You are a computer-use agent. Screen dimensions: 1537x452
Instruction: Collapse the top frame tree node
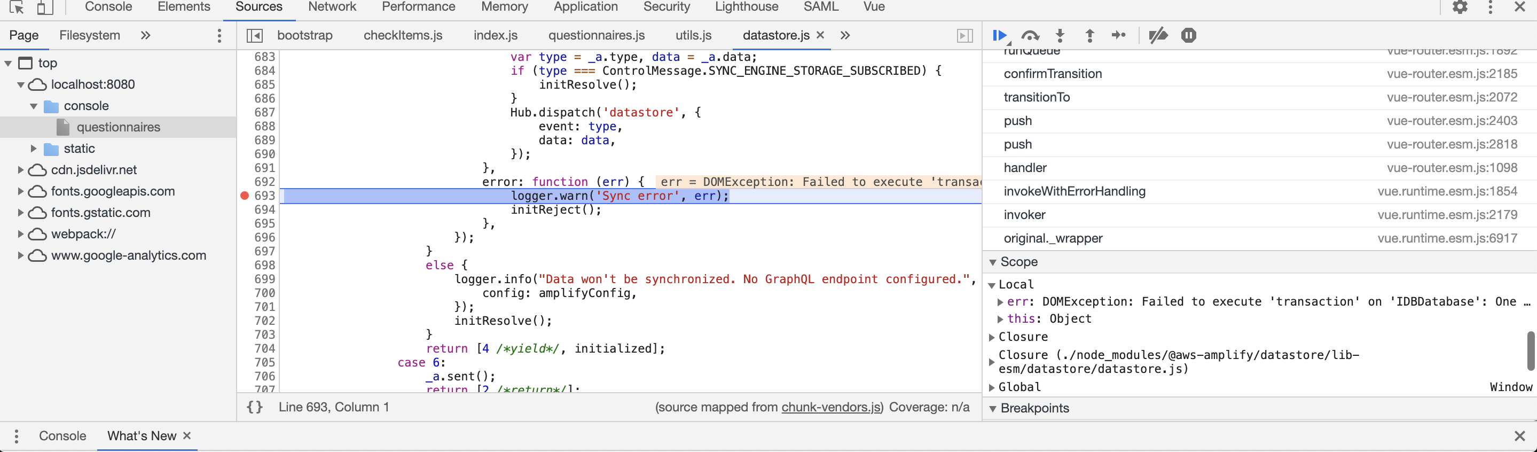pos(9,63)
